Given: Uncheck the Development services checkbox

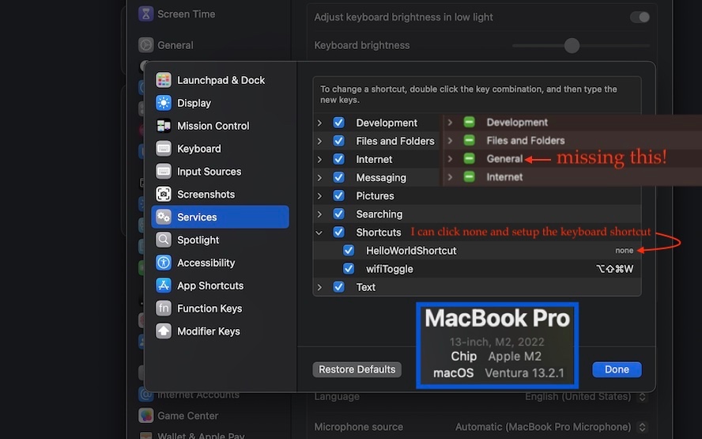Looking at the screenshot, I should tap(339, 123).
